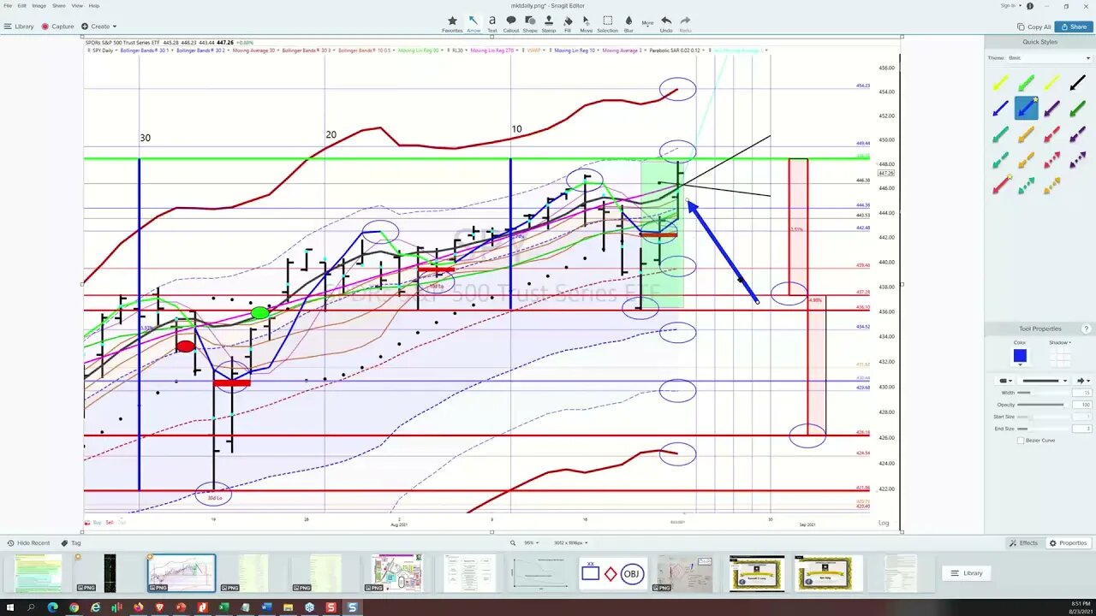Switch to the Move tool

tap(586, 24)
